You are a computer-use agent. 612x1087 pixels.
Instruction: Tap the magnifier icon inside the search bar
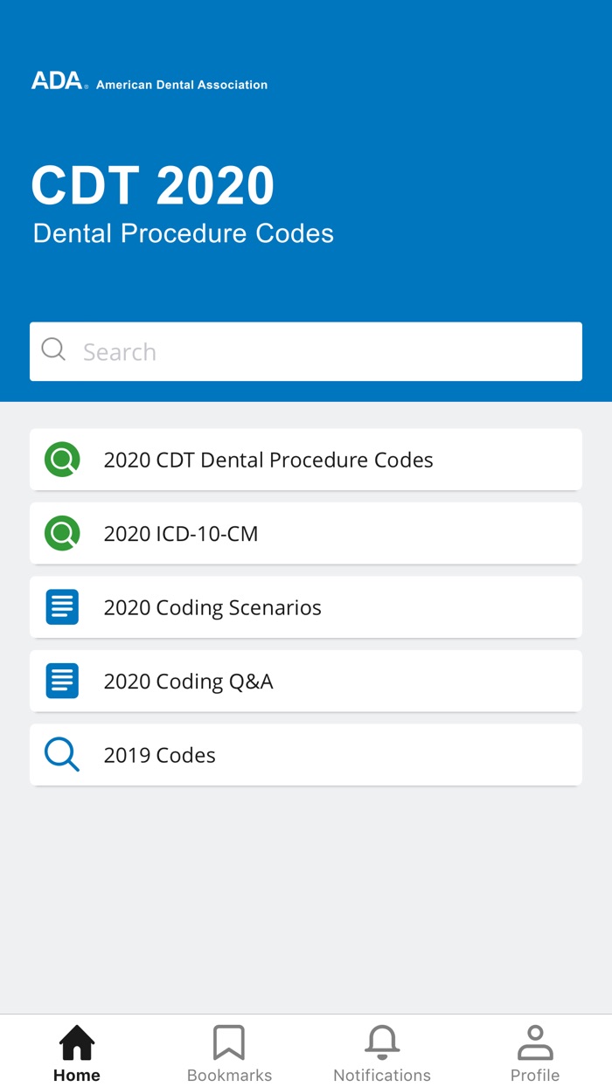click(53, 350)
